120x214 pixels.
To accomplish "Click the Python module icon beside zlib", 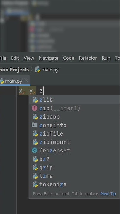I will click(x=35, y=100).
